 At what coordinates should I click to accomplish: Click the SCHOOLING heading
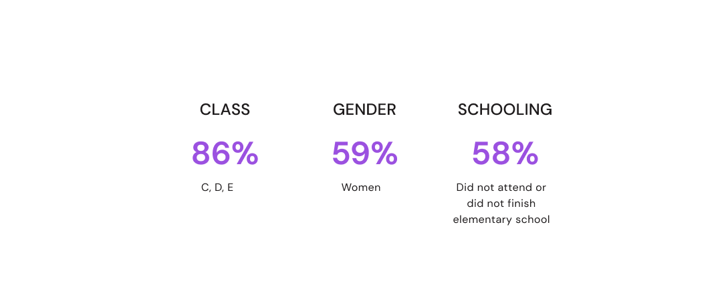(505, 109)
